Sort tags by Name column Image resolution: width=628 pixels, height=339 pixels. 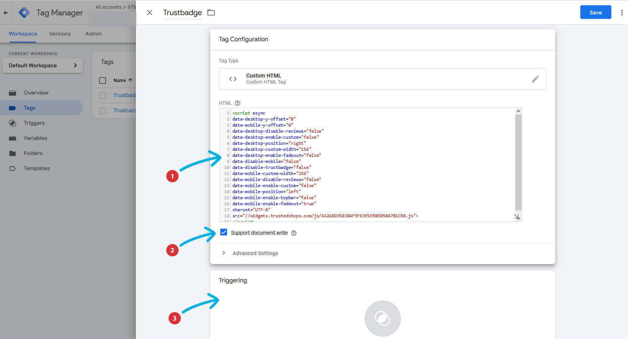[123, 80]
